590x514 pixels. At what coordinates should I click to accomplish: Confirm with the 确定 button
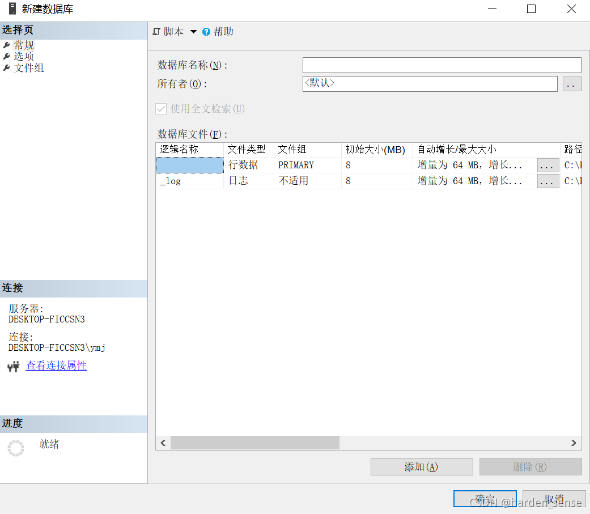(485, 499)
